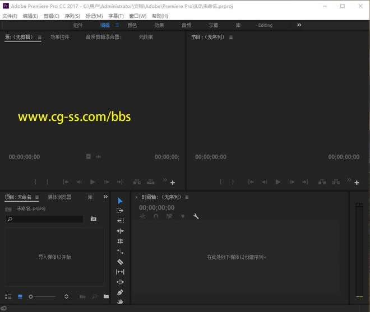Image resolution: width=370 pixels, height=312 pixels.
Task: Open button editor plus in program monitor
Action: point(357,183)
